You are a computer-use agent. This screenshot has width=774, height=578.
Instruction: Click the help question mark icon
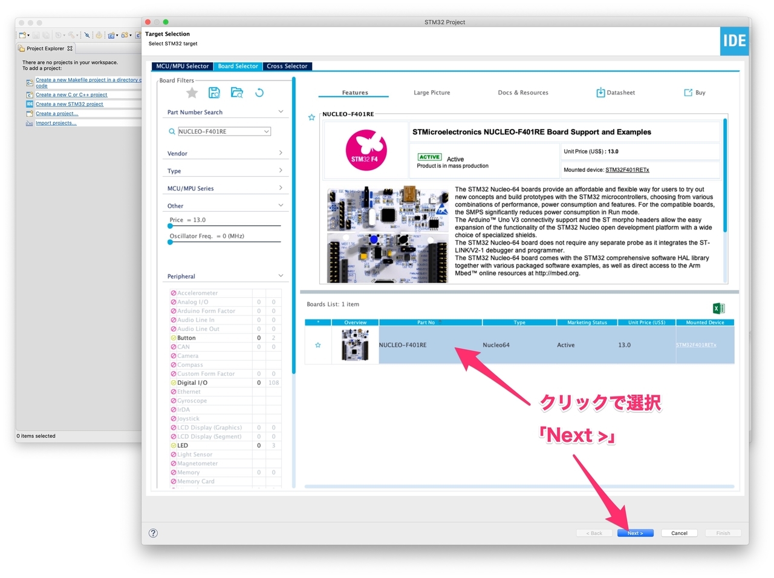point(154,533)
